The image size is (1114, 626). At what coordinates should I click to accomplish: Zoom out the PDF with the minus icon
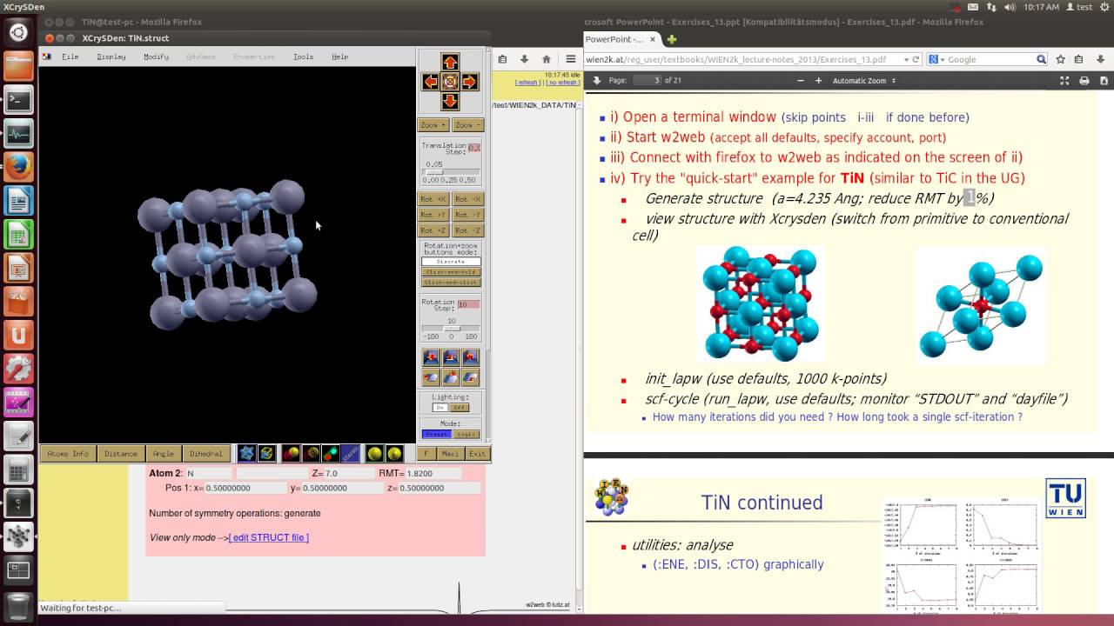coord(801,81)
